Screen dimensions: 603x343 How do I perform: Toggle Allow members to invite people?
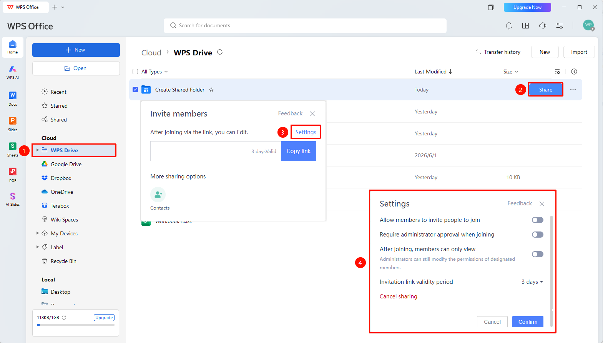[x=538, y=220]
